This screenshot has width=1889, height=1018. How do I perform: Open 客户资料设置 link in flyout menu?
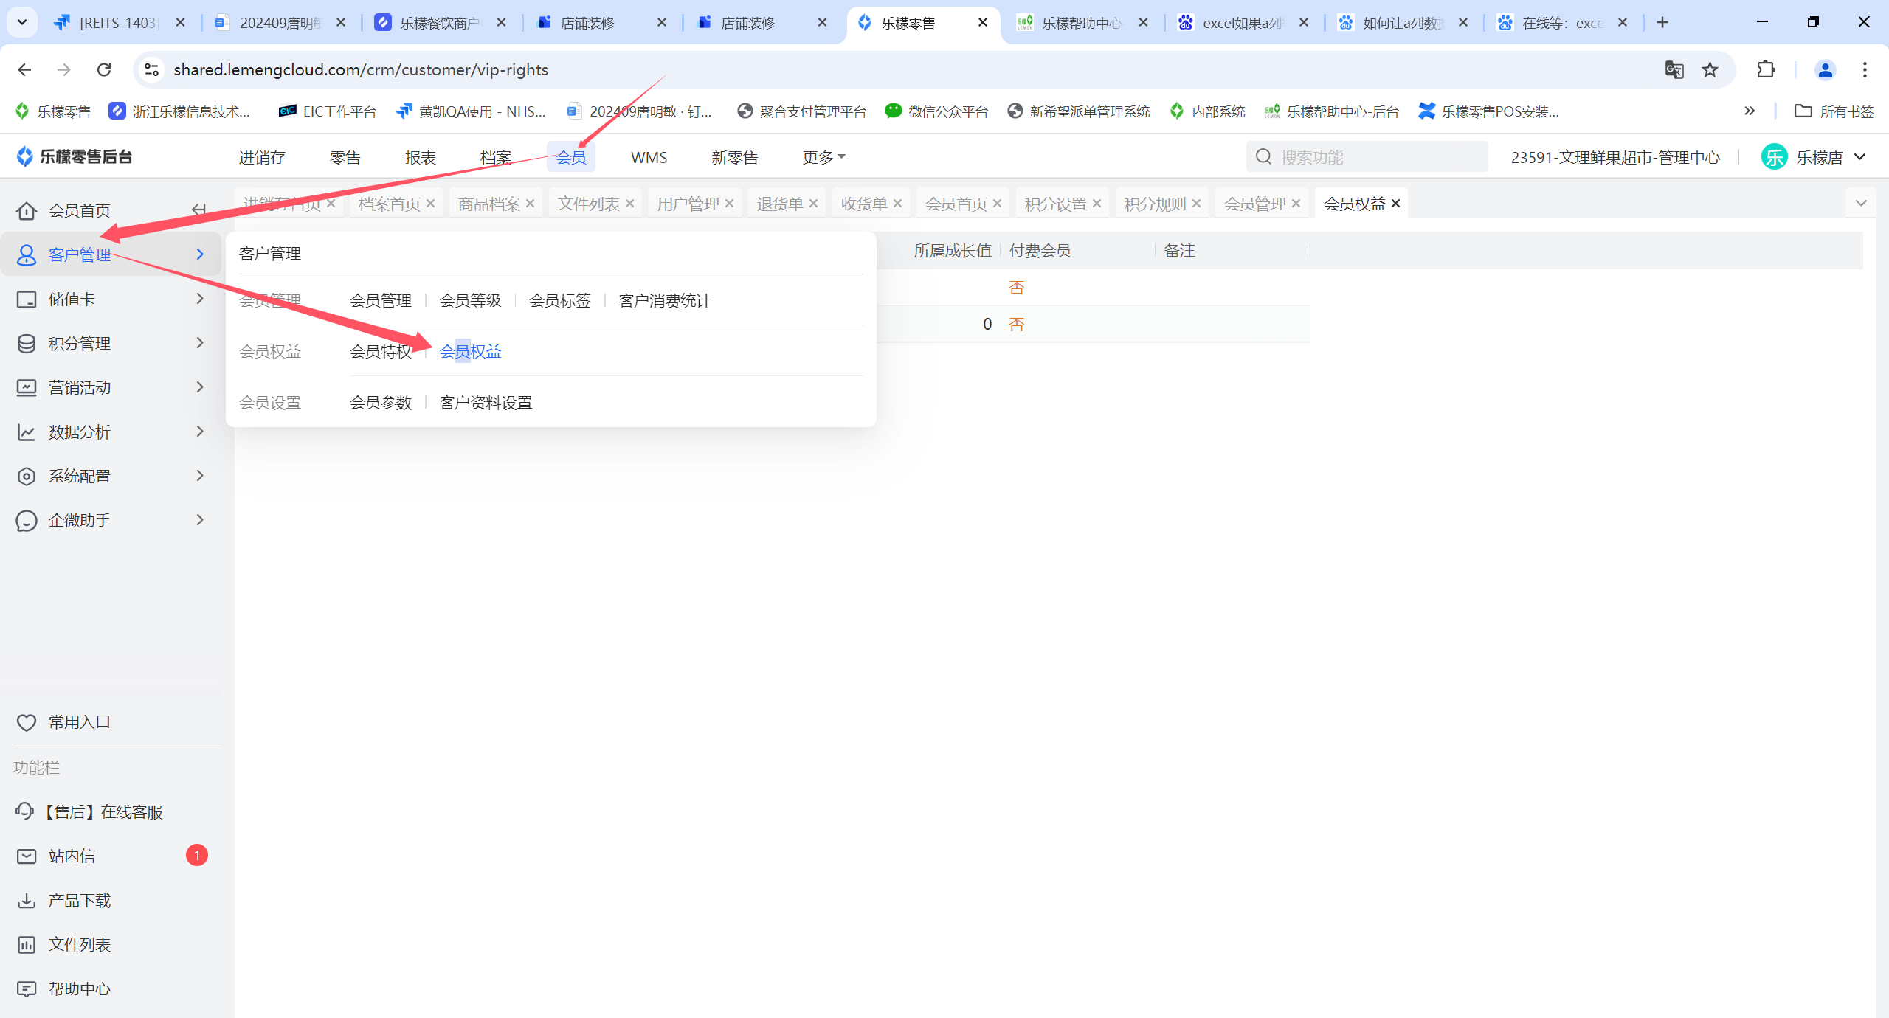coord(486,402)
